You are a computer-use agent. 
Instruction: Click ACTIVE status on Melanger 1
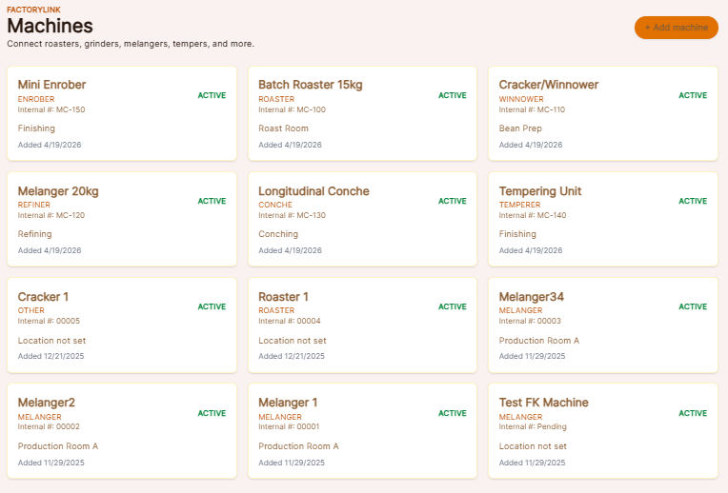453,413
